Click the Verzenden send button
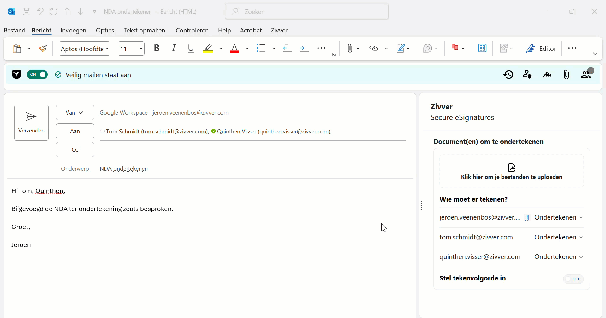The height and width of the screenshot is (318, 606). pos(31,123)
